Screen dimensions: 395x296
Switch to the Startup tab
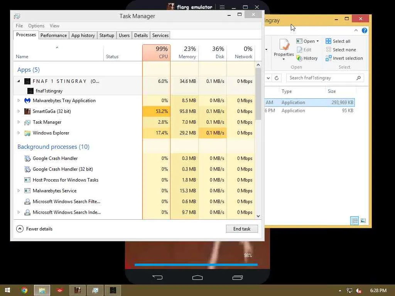106,35
